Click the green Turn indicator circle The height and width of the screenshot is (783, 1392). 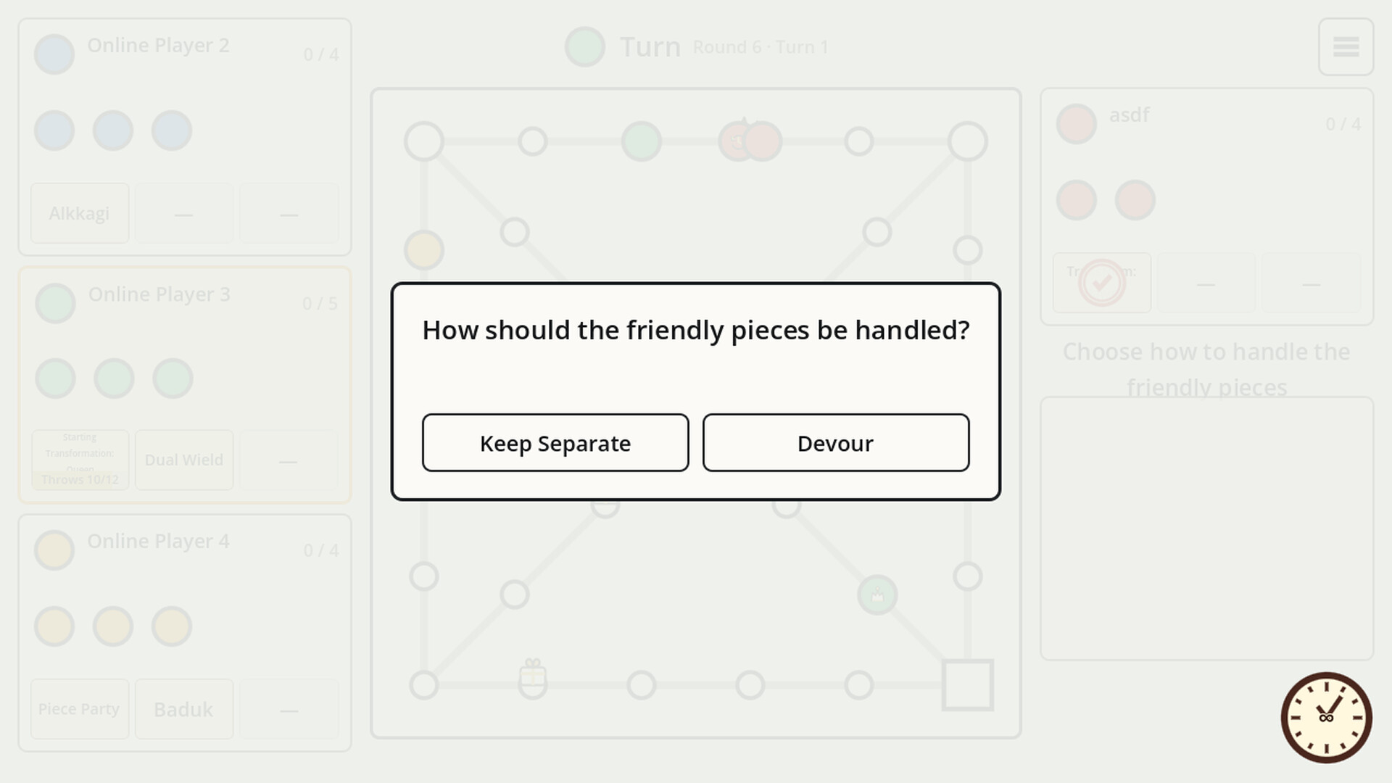coord(585,47)
